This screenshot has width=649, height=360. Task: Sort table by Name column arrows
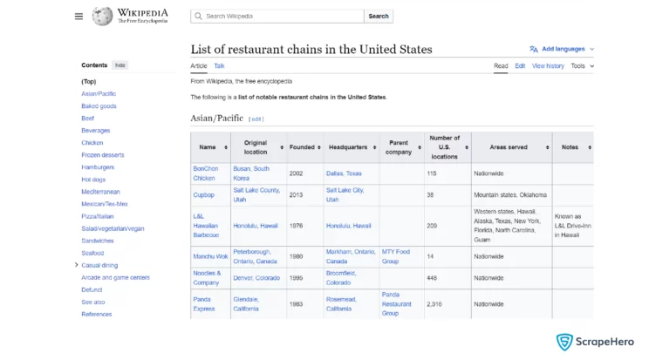tap(226, 147)
